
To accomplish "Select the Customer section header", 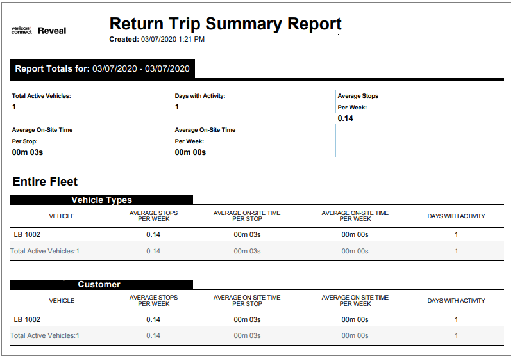I will (x=99, y=284).
